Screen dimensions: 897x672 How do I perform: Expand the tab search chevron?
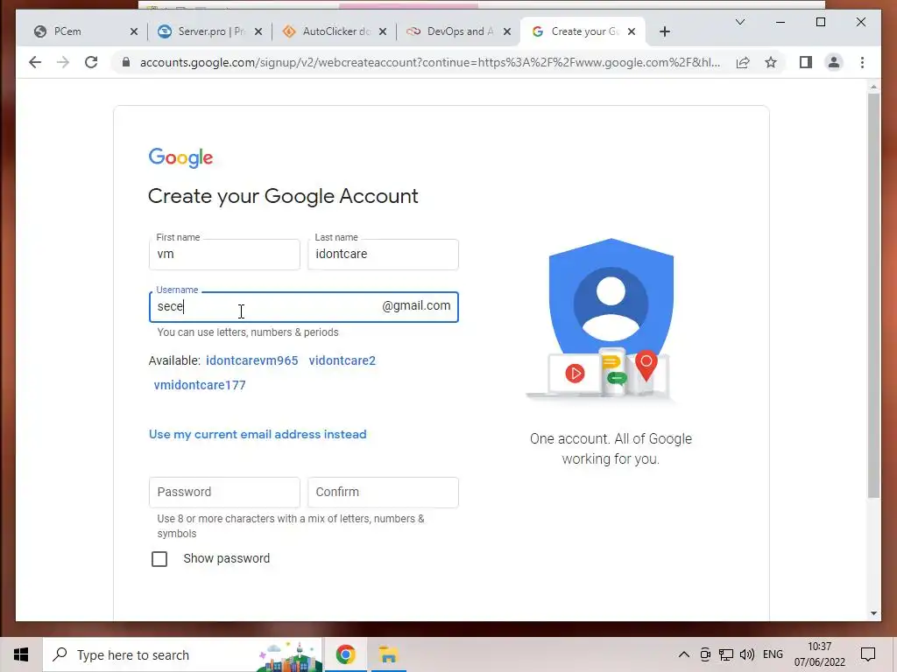tap(739, 22)
